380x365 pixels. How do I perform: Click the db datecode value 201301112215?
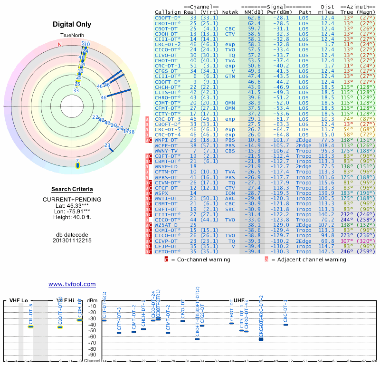point(72,240)
